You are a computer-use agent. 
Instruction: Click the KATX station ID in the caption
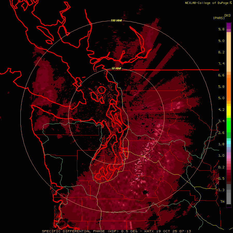[x=149, y=231]
